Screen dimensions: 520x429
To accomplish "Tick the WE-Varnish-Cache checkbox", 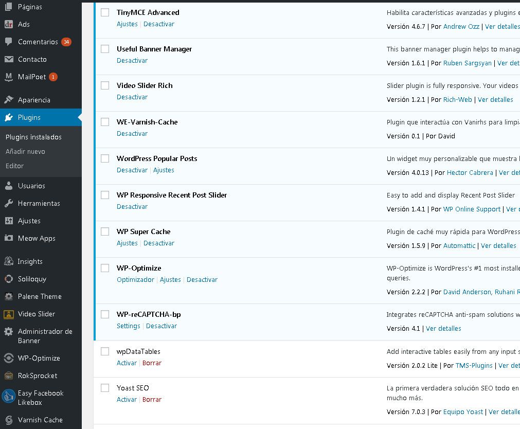I will [x=105, y=122].
